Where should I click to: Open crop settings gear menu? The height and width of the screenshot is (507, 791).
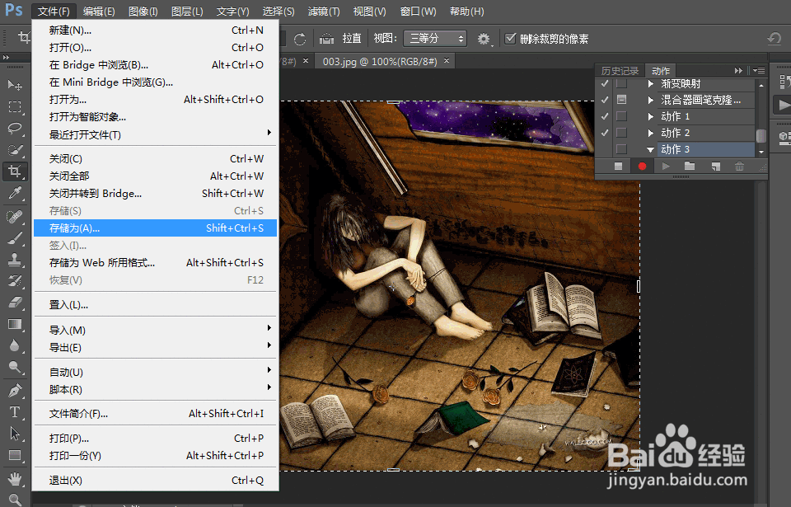[x=484, y=39]
